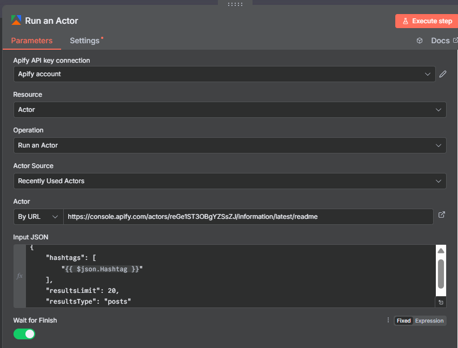
Task: Open Wait for Finish options via three-dot menu
Action: tap(388, 320)
